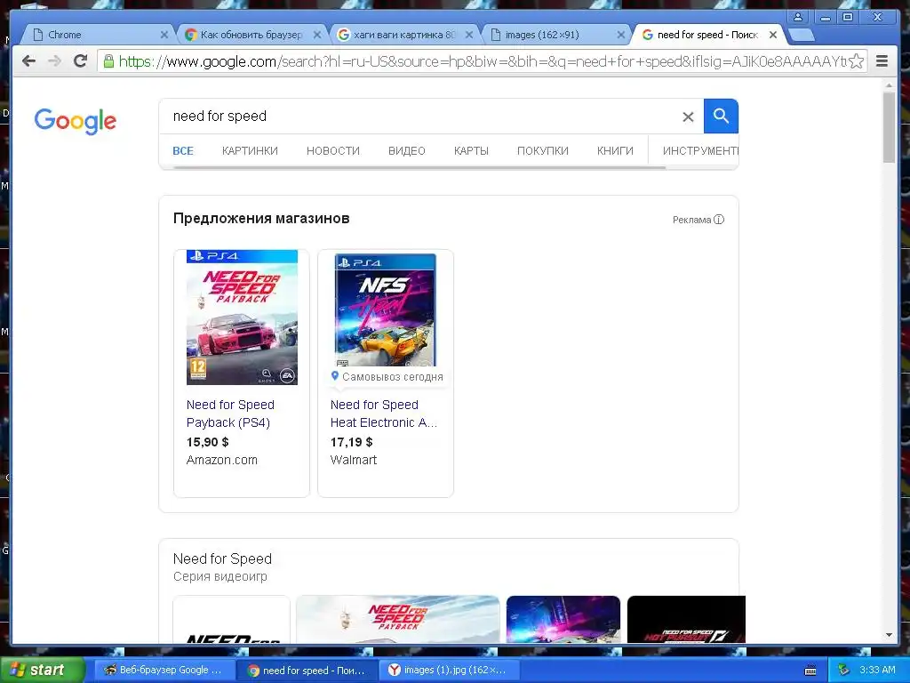
Task: Click the price 17,19 $
Action: pos(351,442)
